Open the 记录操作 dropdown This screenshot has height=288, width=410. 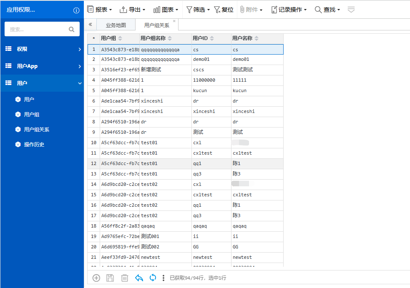289,10
